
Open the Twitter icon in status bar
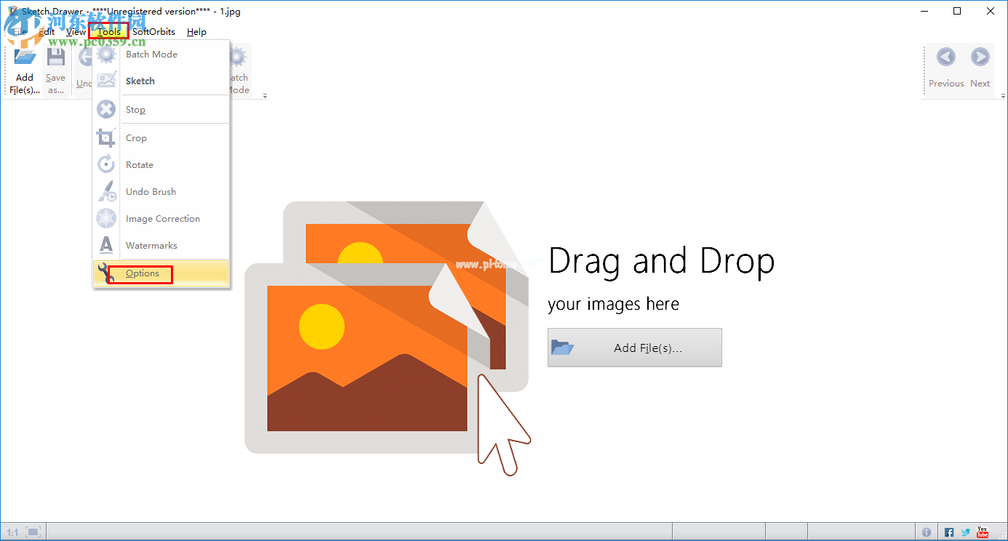(966, 532)
